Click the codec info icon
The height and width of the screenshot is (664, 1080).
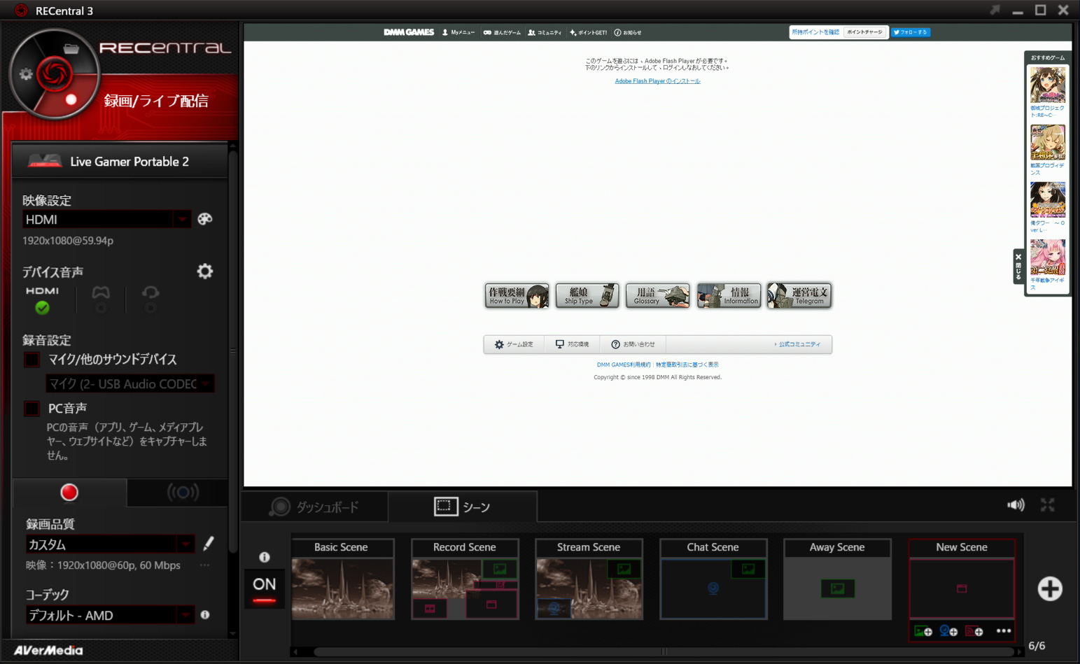pos(205,615)
